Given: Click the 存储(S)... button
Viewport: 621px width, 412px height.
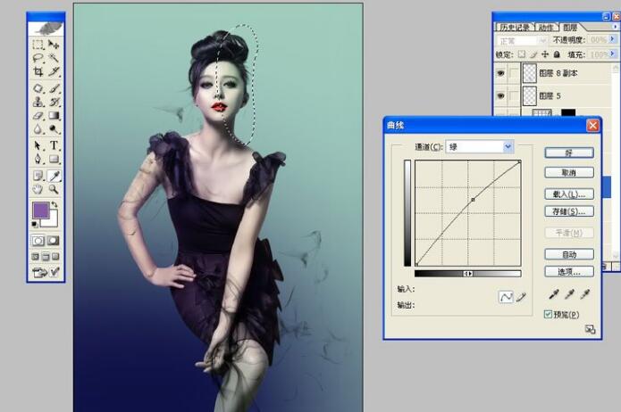Looking at the screenshot, I should (569, 211).
